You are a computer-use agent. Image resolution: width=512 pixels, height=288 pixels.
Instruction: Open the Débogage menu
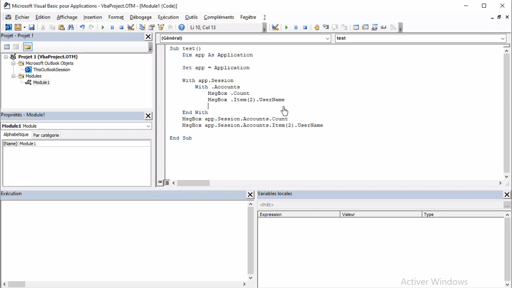tap(140, 17)
